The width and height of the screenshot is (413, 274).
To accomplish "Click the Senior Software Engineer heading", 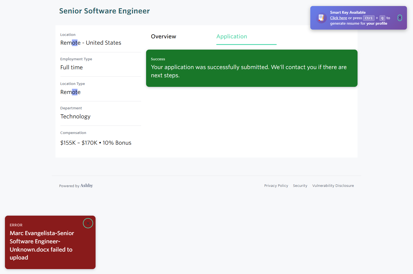I will click(104, 11).
